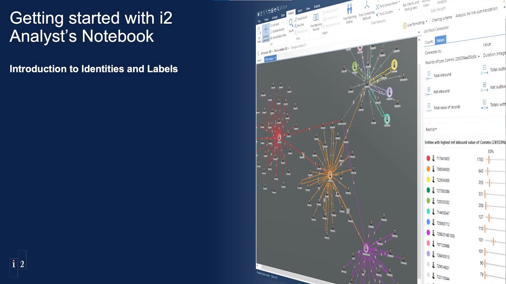Choose the Total inbound icon

tap(429, 76)
